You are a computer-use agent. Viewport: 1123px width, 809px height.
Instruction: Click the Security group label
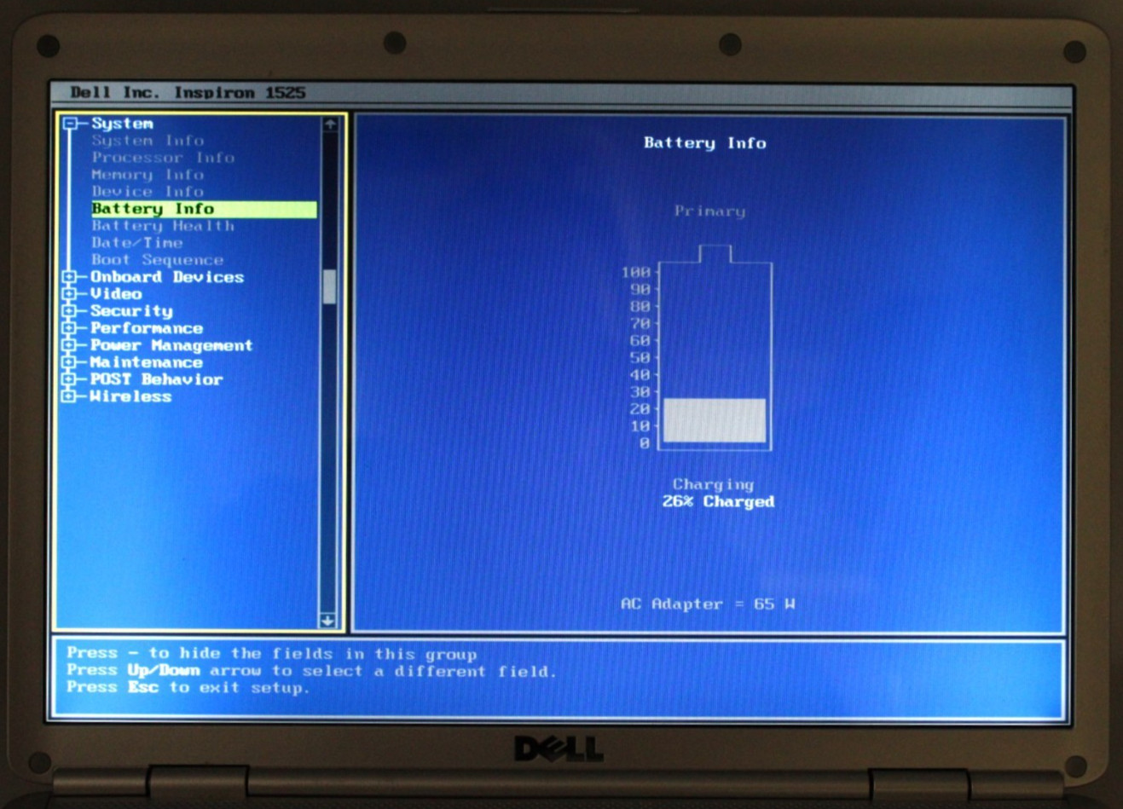coord(131,311)
